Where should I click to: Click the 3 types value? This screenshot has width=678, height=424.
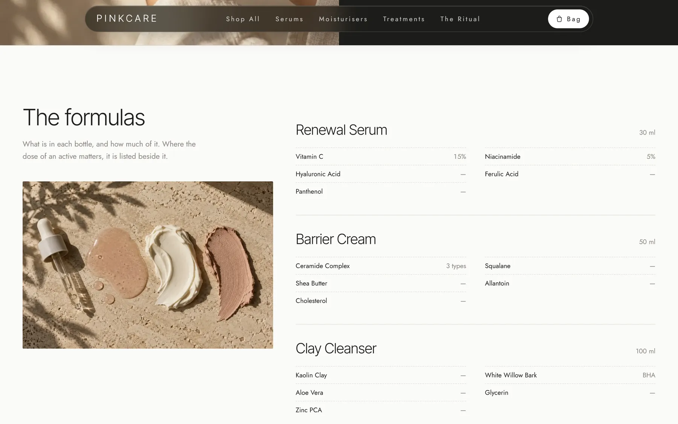point(456,266)
